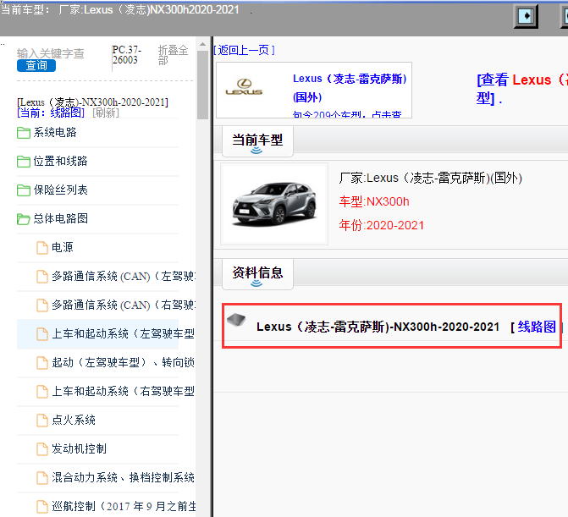Click the gray book icon beside NX300h-2020-2021

[x=236, y=320]
